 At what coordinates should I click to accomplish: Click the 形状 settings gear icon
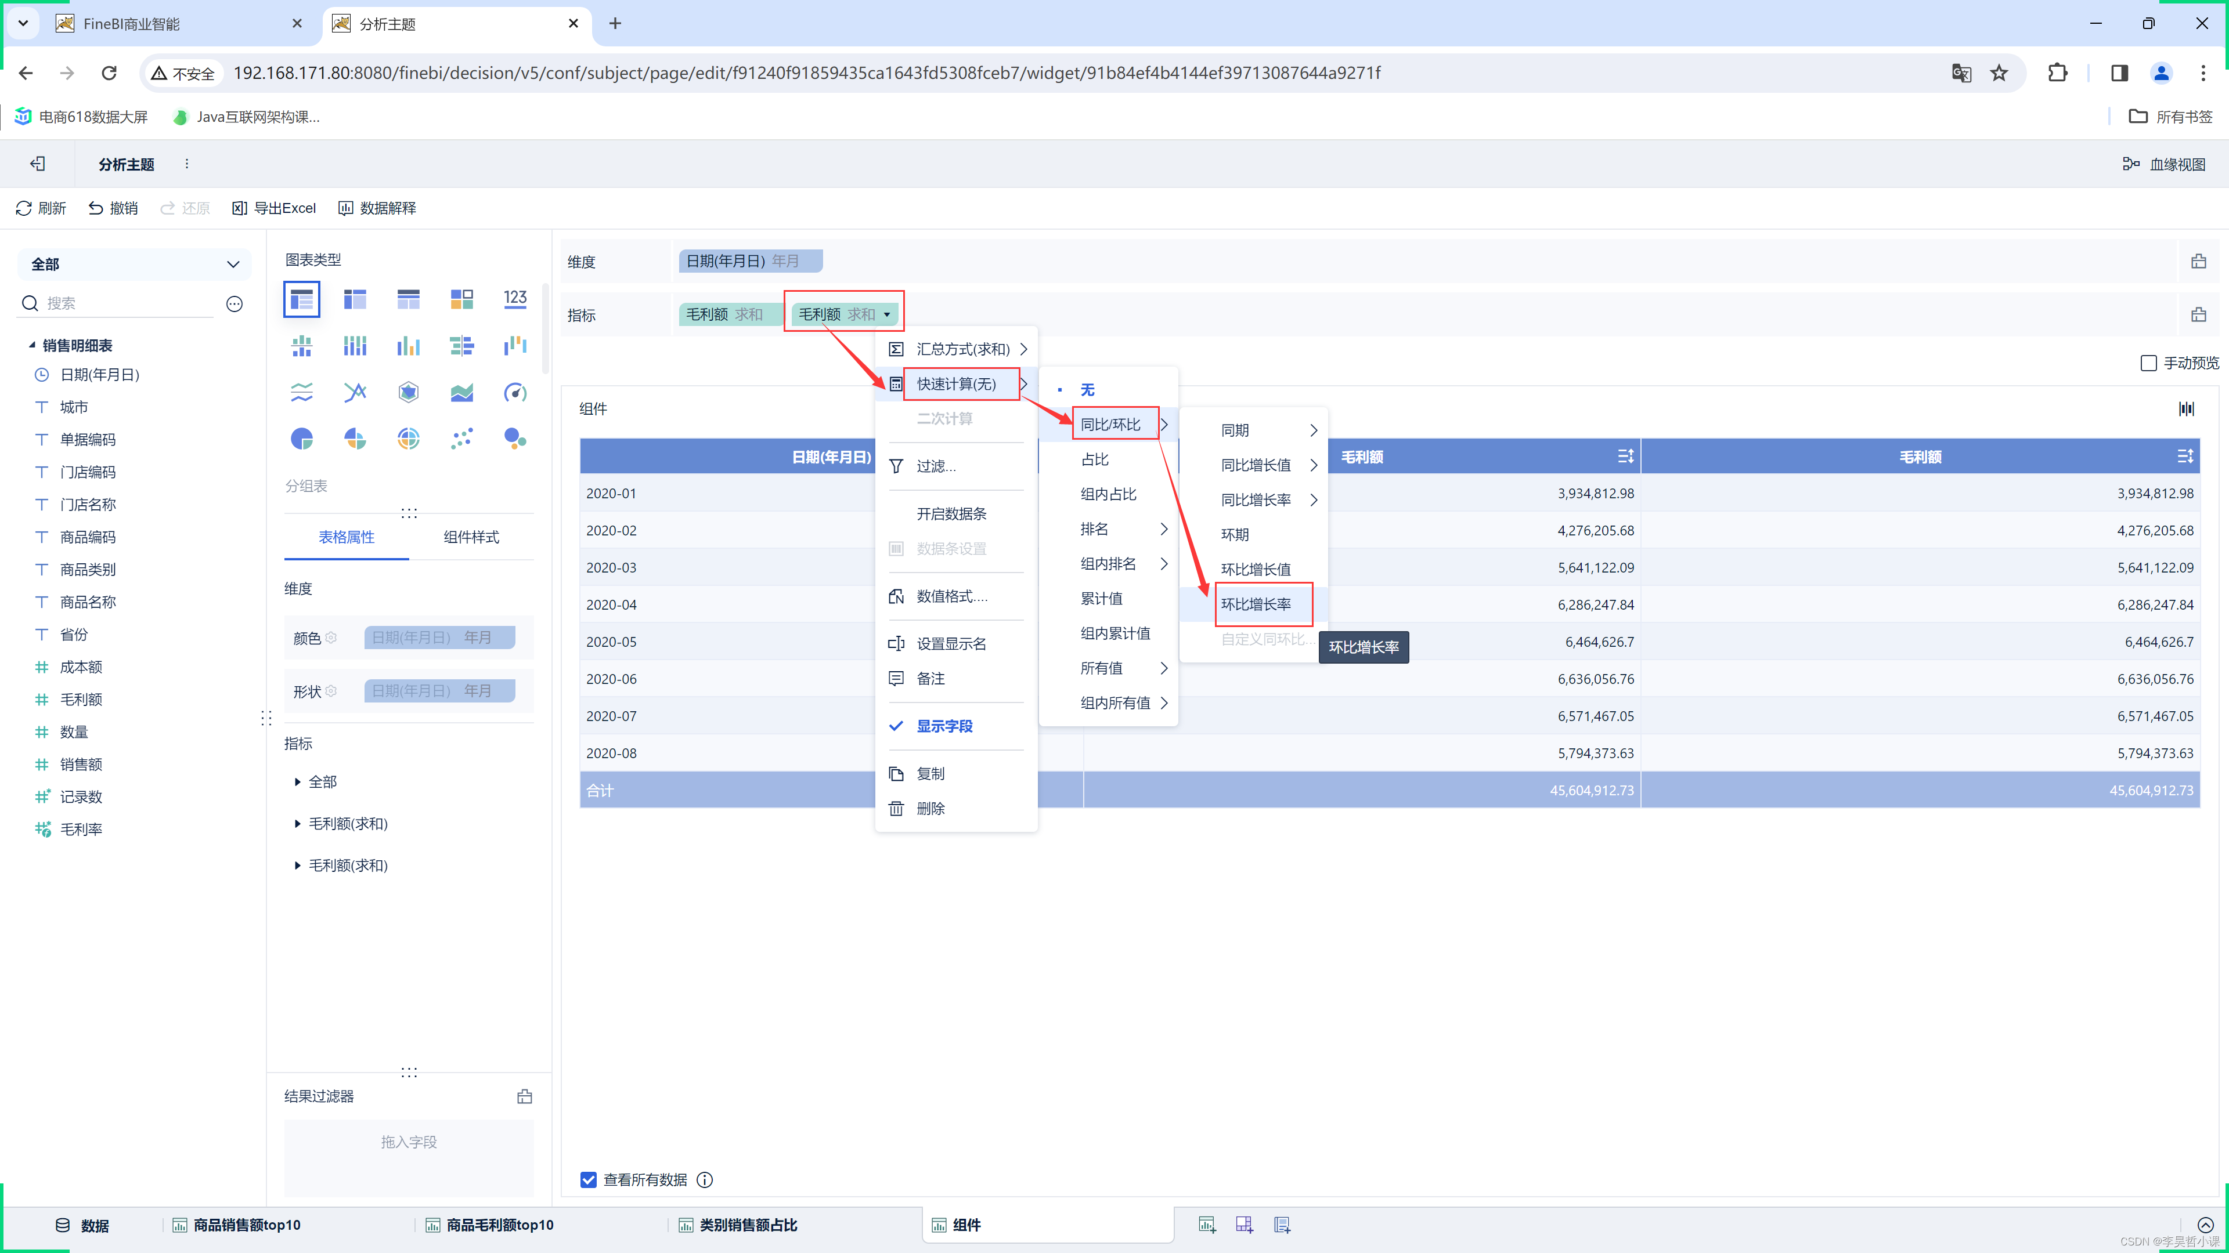click(330, 691)
